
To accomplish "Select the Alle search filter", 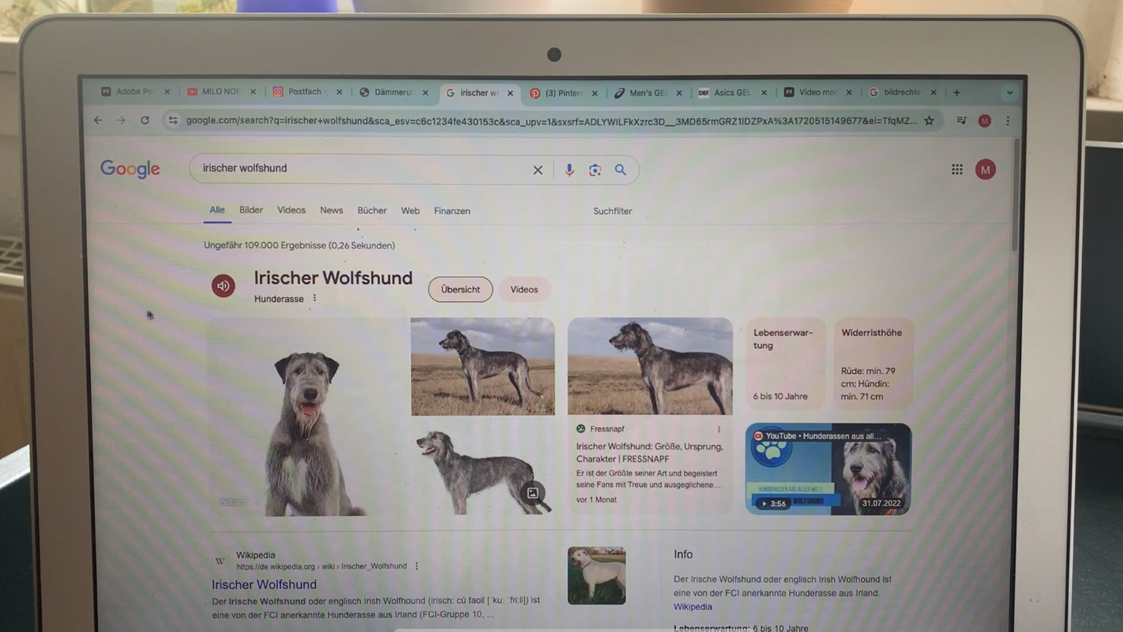I will (x=217, y=210).
